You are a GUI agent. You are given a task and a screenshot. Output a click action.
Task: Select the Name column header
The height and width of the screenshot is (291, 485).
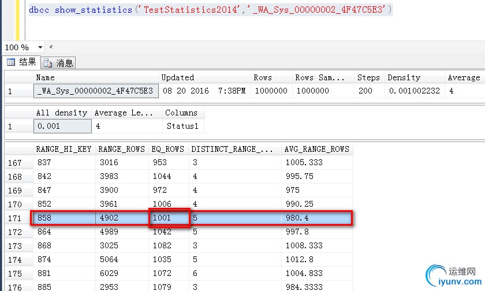point(96,77)
